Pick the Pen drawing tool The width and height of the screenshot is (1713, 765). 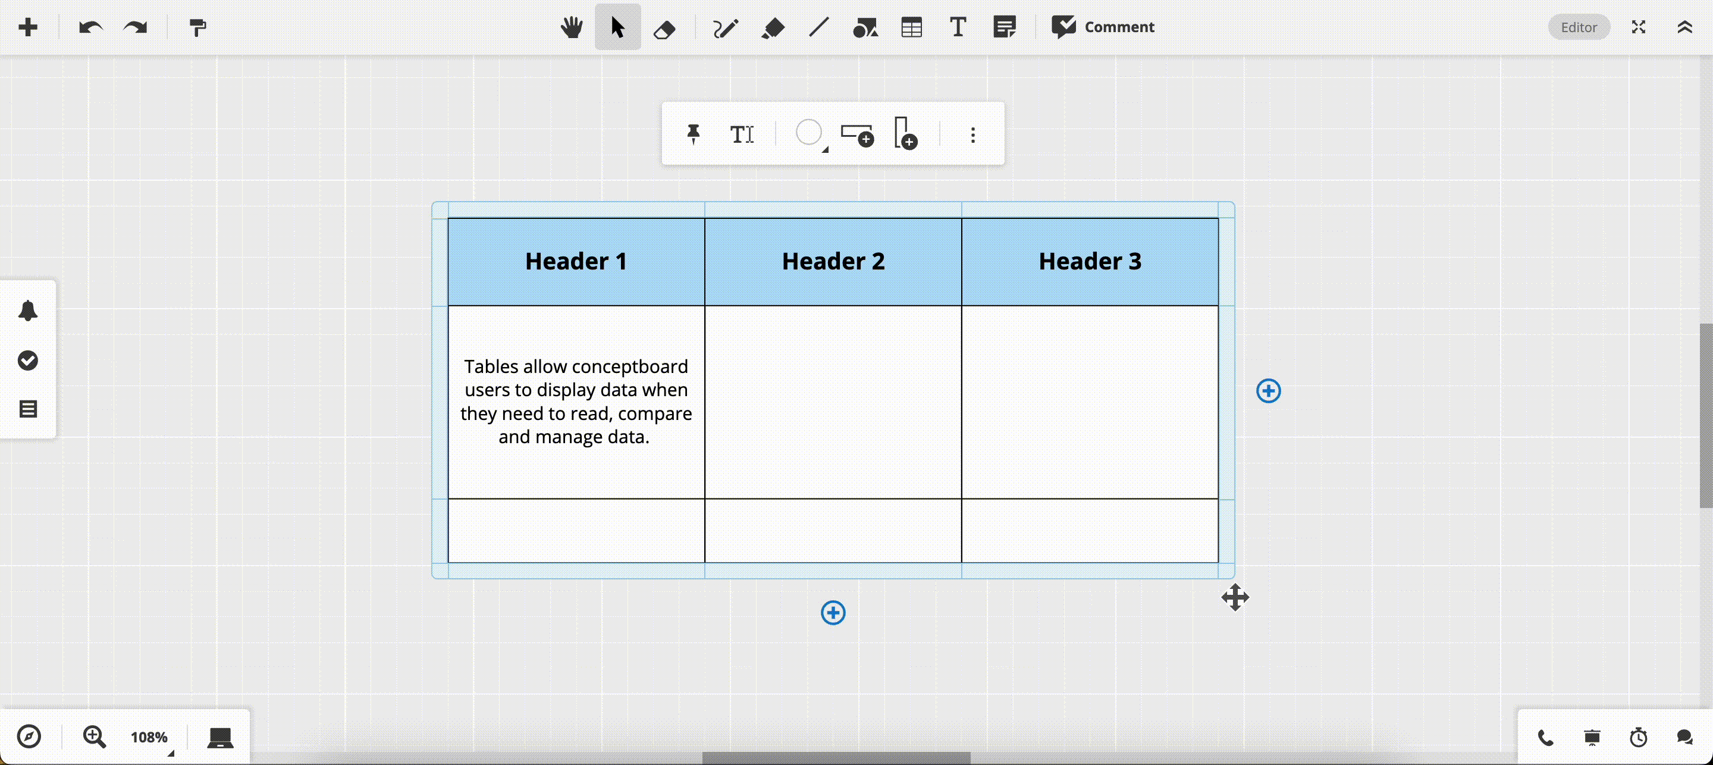pos(725,27)
